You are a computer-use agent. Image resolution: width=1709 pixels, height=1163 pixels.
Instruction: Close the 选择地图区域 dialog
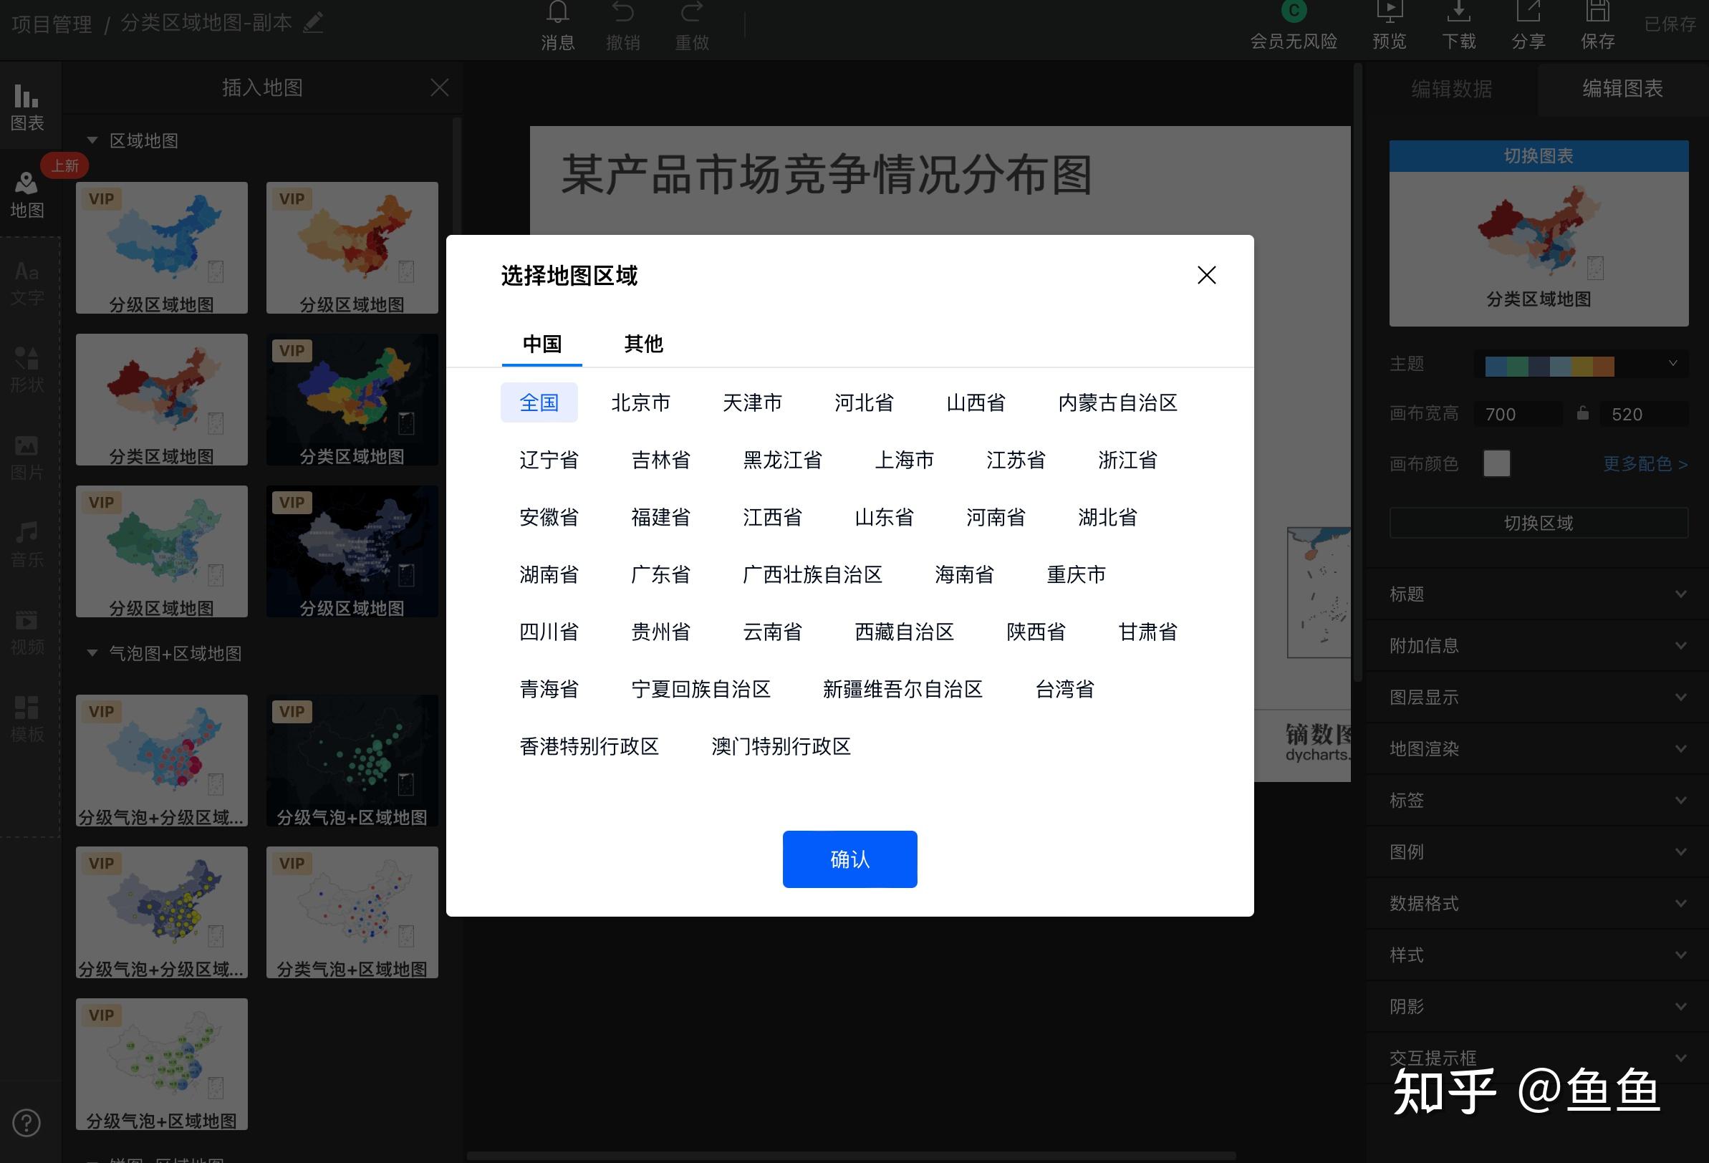tap(1207, 275)
